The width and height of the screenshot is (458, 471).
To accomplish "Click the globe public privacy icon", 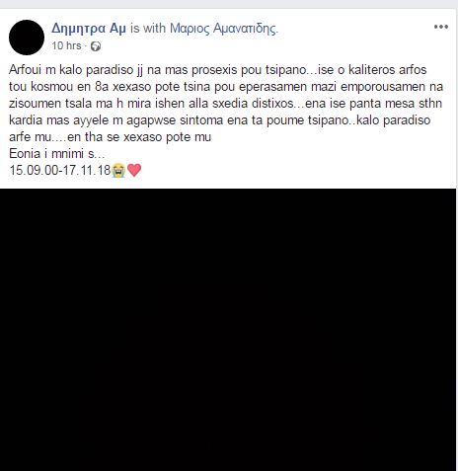I will pyautogui.click(x=96, y=46).
